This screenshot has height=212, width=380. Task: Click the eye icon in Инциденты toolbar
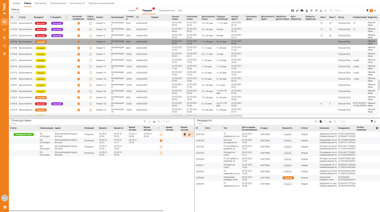tap(316, 122)
